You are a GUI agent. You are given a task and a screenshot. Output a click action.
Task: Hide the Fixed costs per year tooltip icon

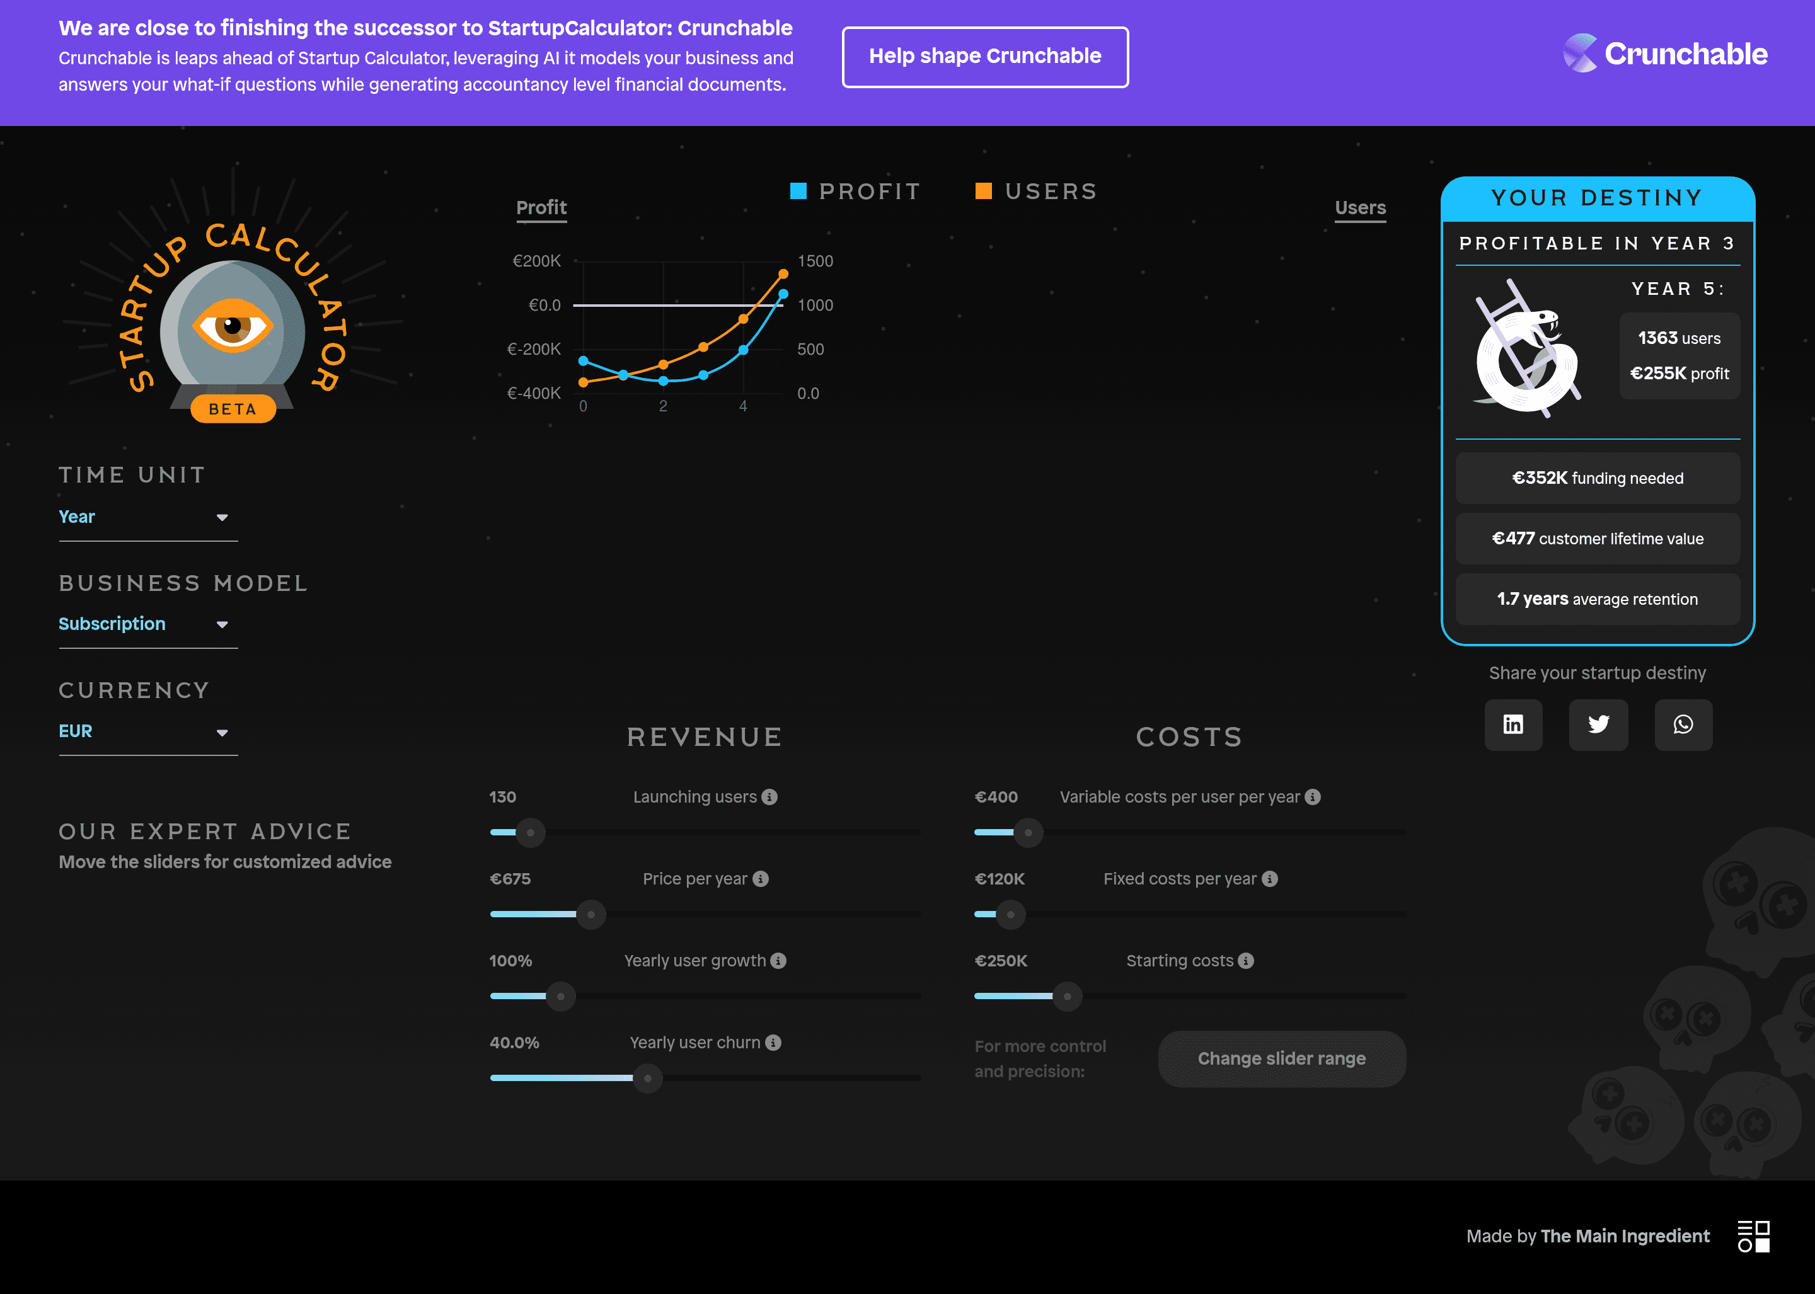point(1269,878)
